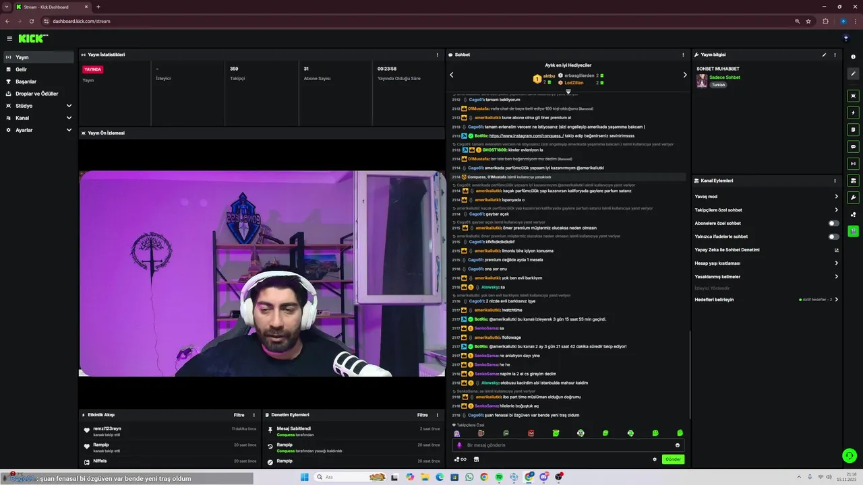Viewport: 863px width, 485px height.
Task: Open the Kanal Eylemleri three-dot options menu
Action: coord(835,181)
